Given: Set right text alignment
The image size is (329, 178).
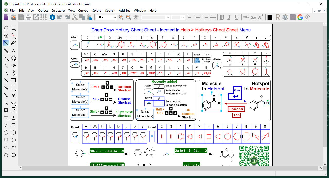Looking at the screenshot, I should point(205,17).
